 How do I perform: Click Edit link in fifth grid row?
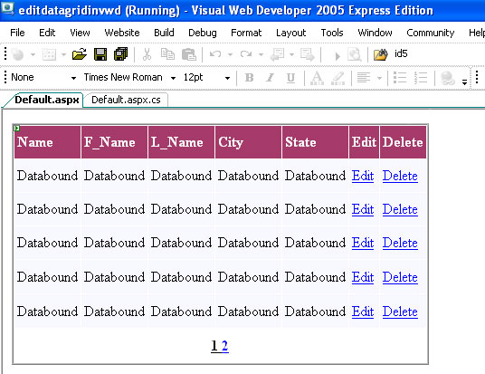pos(363,312)
